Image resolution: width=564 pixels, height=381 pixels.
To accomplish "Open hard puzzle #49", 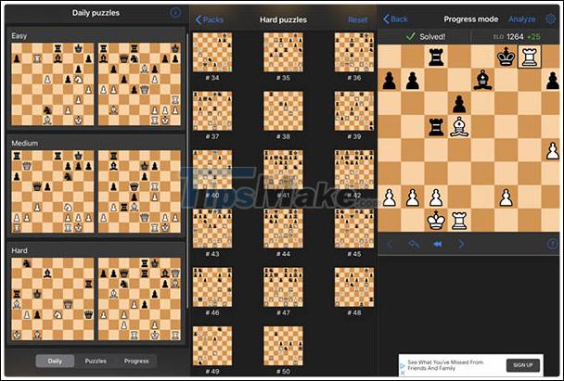I will click(212, 346).
